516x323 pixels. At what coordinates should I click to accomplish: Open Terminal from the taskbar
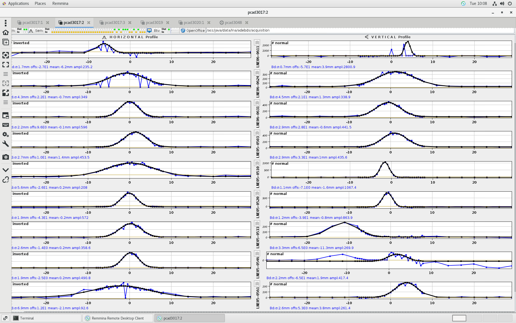tap(27, 318)
